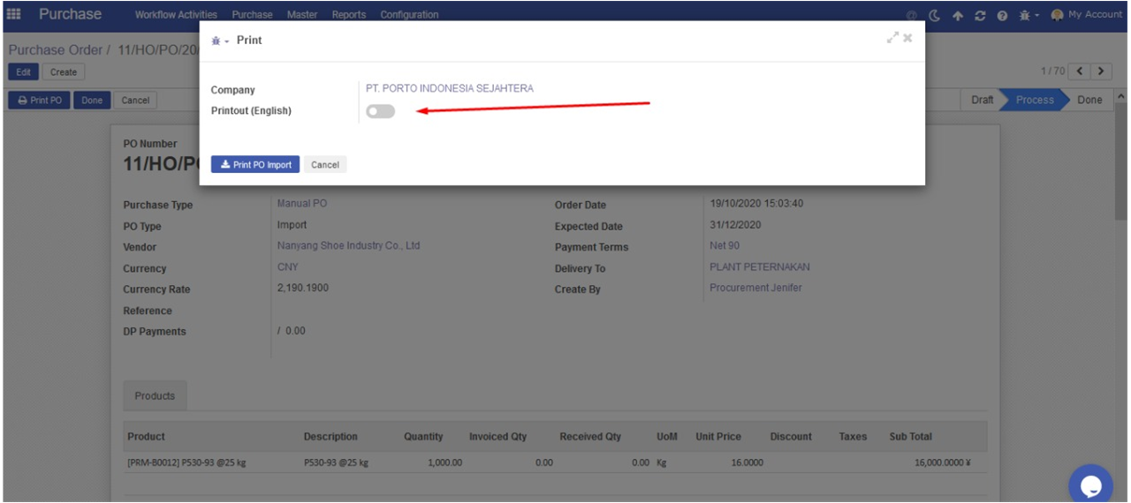Open the Configuration menu
The height and width of the screenshot is (503, 1131).
click(409, 15)
